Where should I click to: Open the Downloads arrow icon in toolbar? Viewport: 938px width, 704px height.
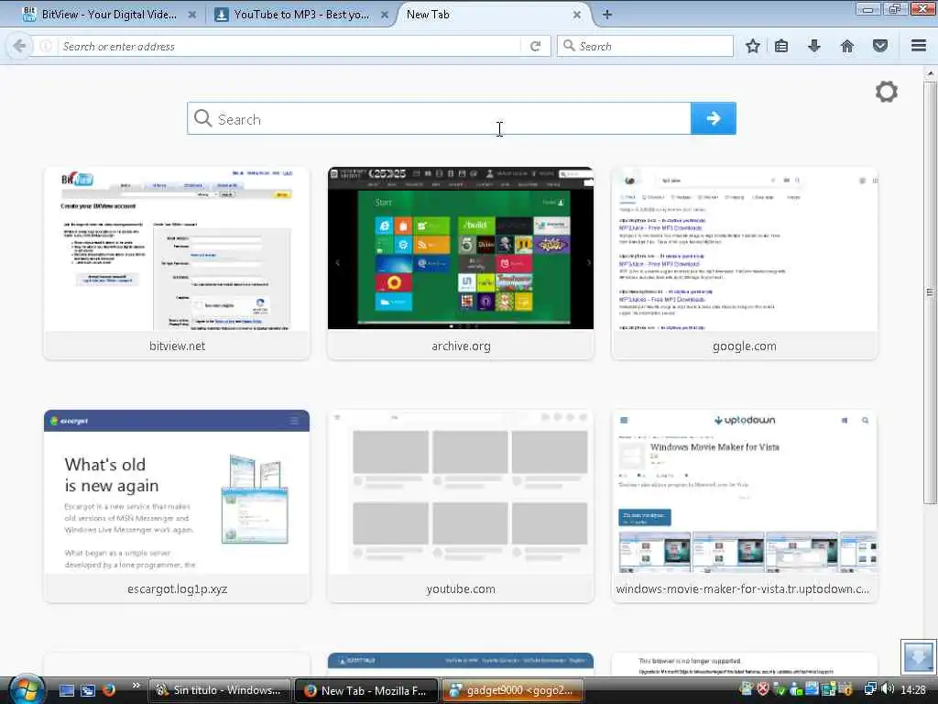(814, 46)
